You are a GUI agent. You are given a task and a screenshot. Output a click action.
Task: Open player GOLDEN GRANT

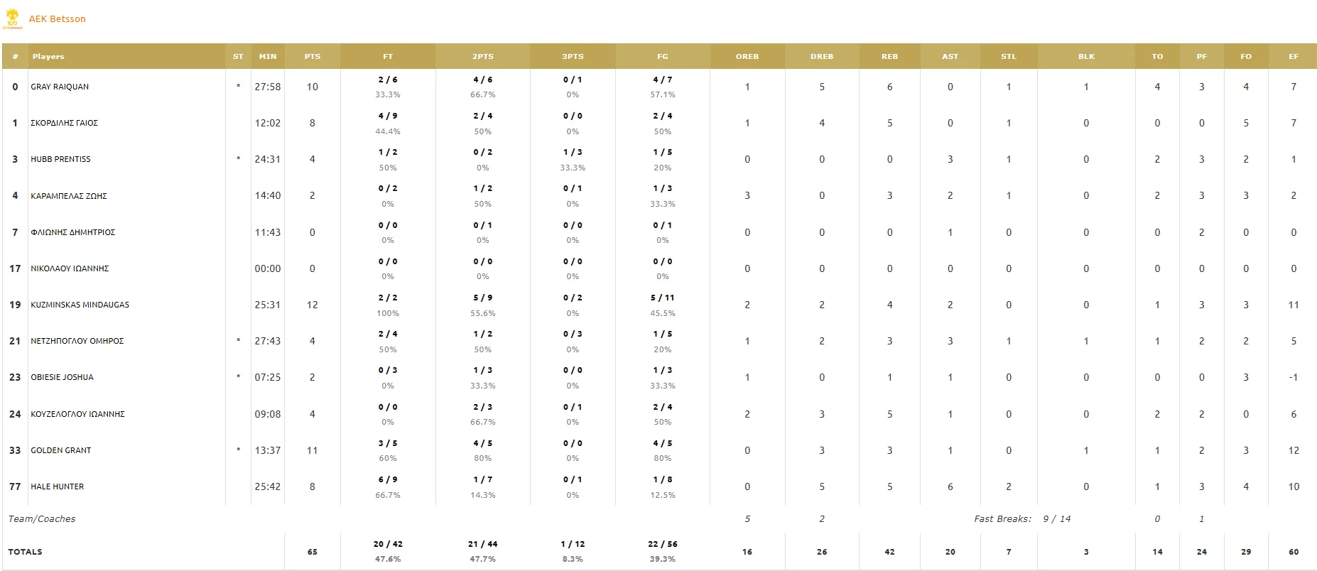click(x=60, y=450)
